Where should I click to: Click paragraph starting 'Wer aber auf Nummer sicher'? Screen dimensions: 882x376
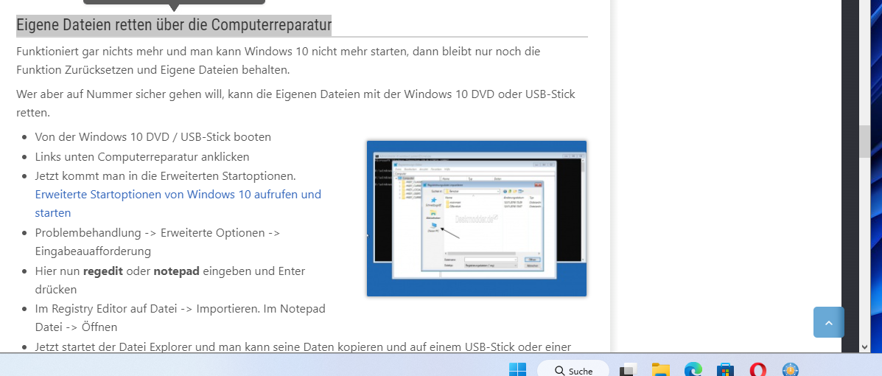[x=296, y=103]
